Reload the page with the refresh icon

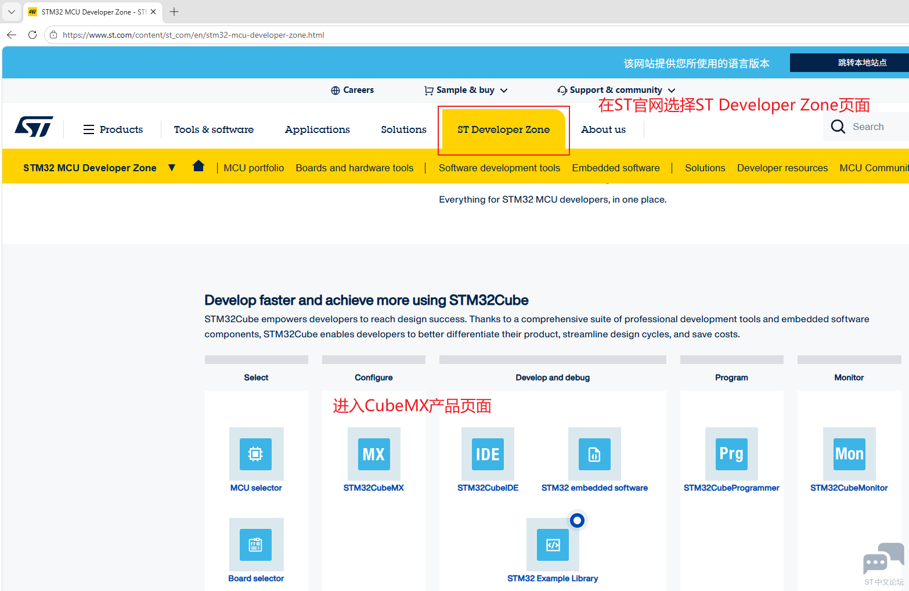coord(33,35)
